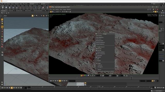Select the Sphere shelf tool
The width and height of the screenshot is (165, 92).
click(x=6, y=8)
